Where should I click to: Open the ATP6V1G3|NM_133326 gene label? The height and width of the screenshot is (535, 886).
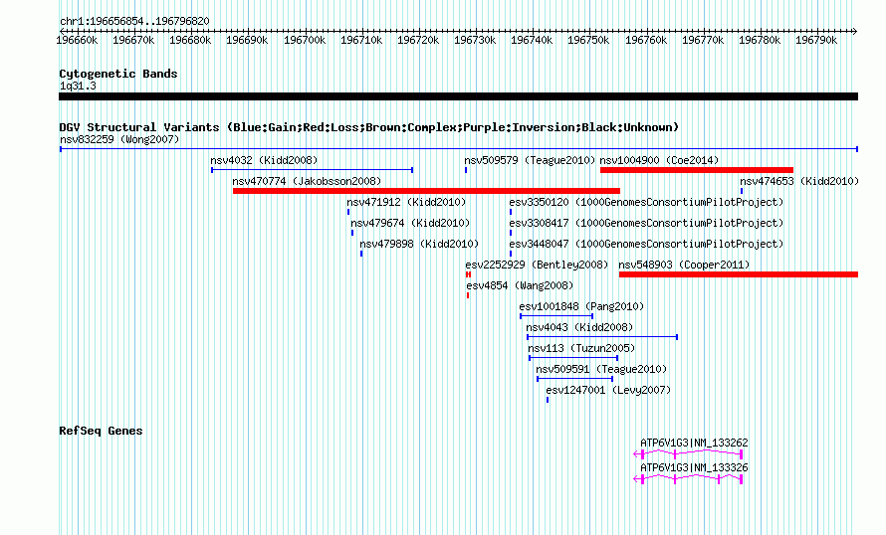tap(694, 467)
